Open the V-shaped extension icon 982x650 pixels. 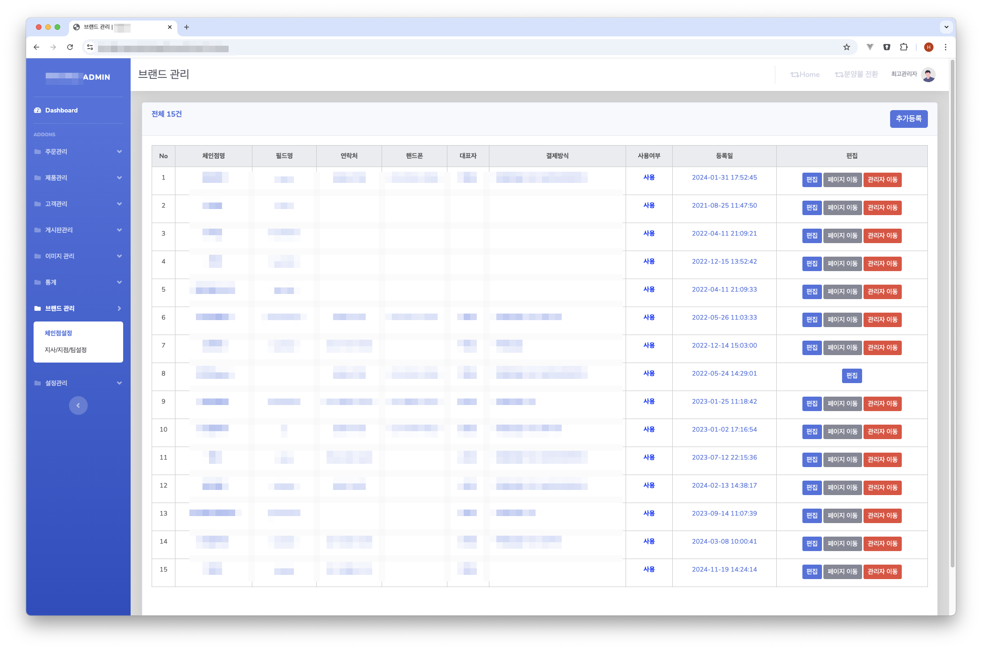[x=870, y=47]
